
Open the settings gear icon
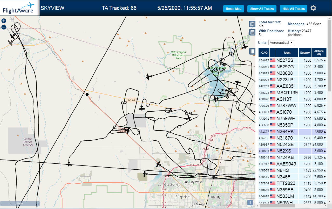coord(313,8)
